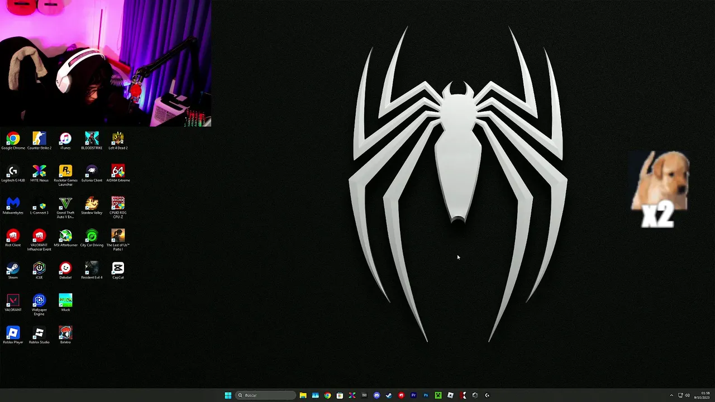This screenshot has height=402, width=715.
Task: Open the volume control in the tray
Action: 687,395
